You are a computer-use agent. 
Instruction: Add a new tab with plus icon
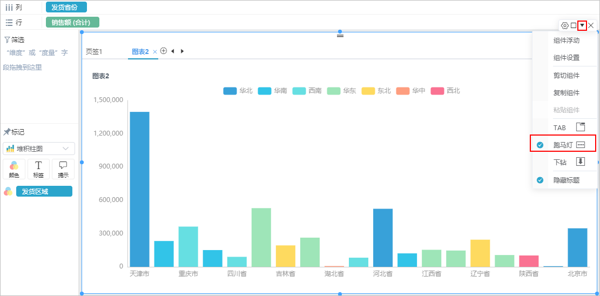164,51
